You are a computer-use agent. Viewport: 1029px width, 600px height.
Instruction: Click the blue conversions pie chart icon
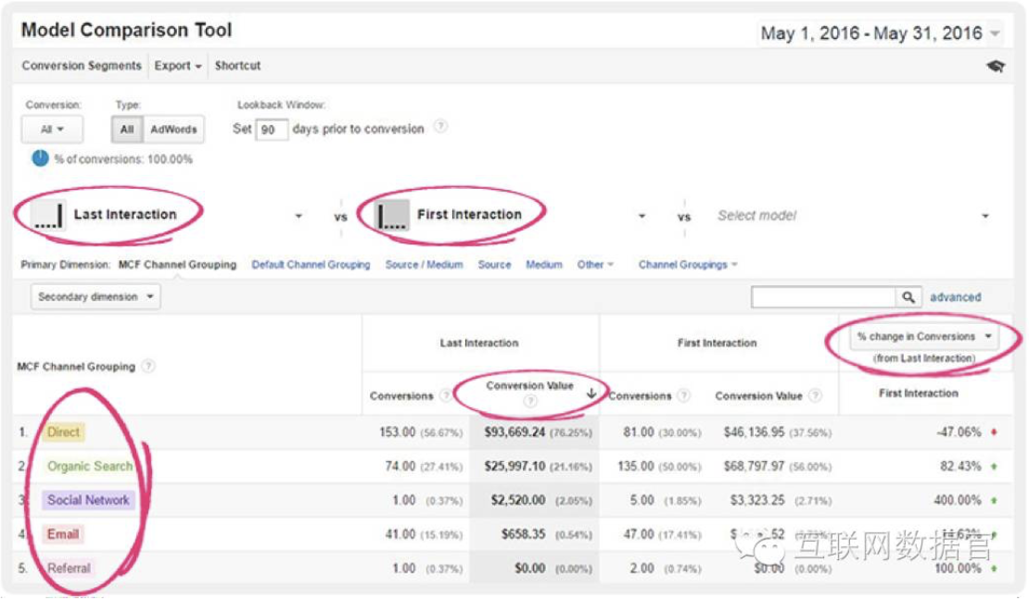[40, 158]
